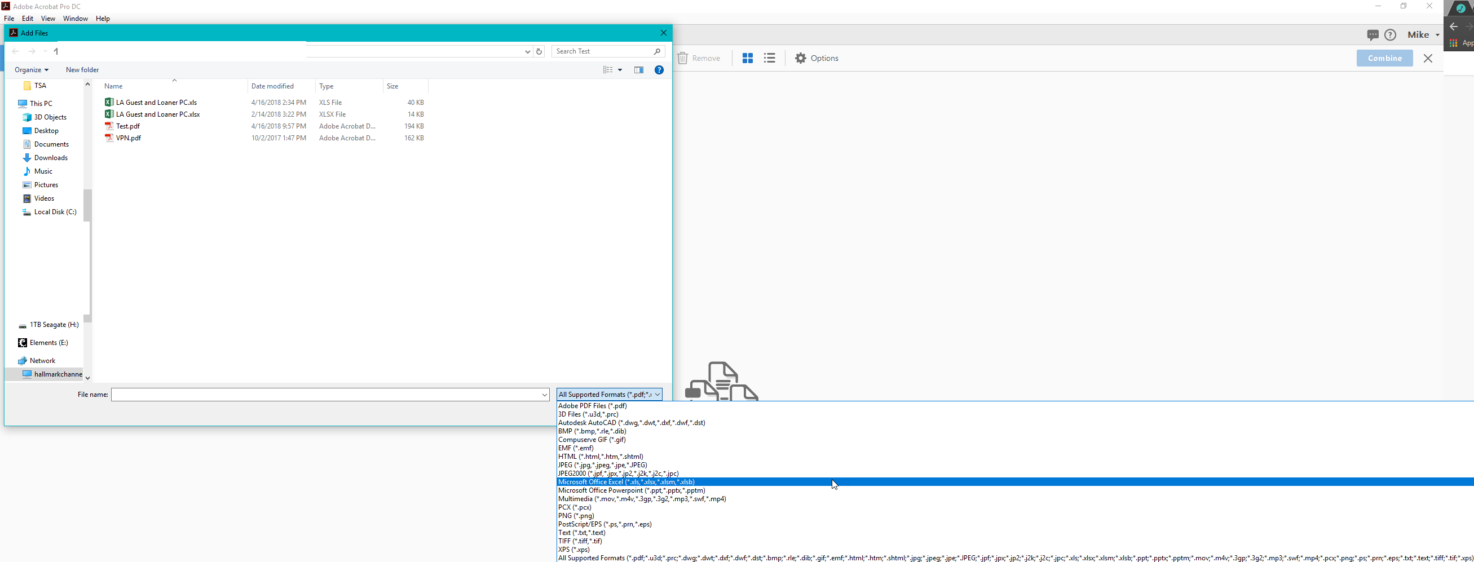Choose Microsoft Office Powerpoint file filter

coord(632,490)
